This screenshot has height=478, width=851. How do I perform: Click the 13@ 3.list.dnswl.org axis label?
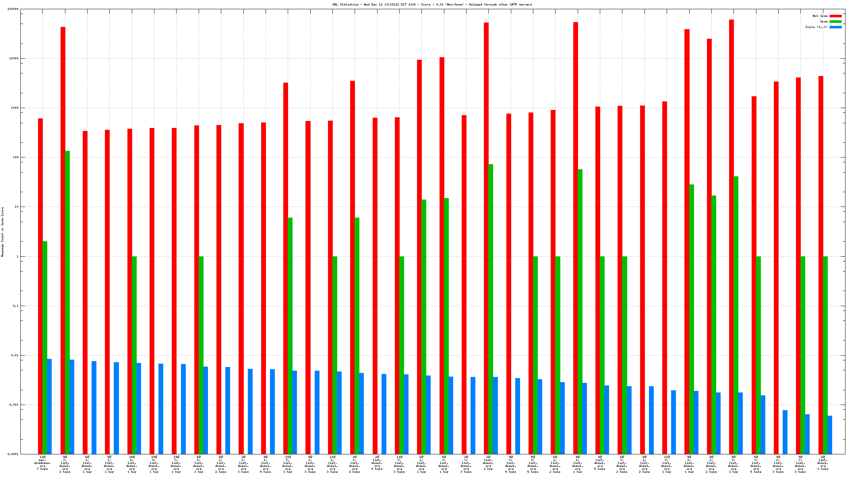click(x=287, y=464)
